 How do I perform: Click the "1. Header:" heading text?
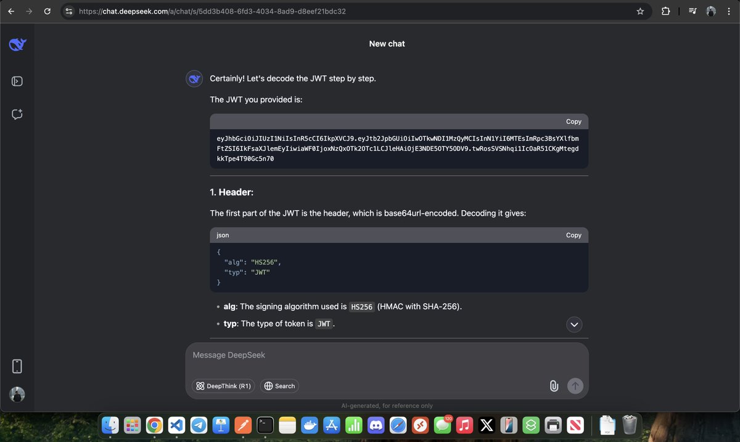[x=232, y=192]
